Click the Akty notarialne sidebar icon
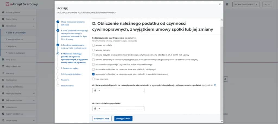 (x=3, y=66)
